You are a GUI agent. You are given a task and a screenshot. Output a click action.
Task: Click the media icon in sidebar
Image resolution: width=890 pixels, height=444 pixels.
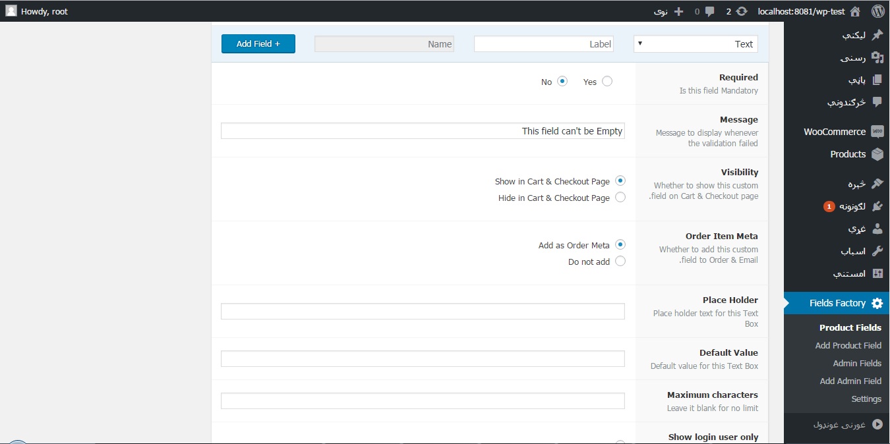click(877, 57)
